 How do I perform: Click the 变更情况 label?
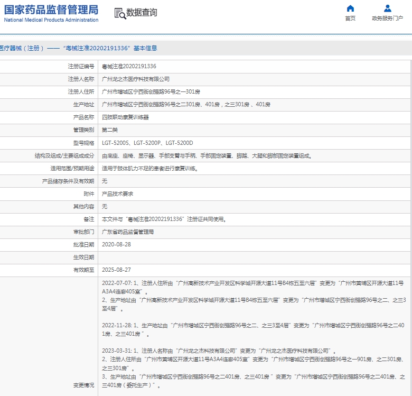[83, 385]
